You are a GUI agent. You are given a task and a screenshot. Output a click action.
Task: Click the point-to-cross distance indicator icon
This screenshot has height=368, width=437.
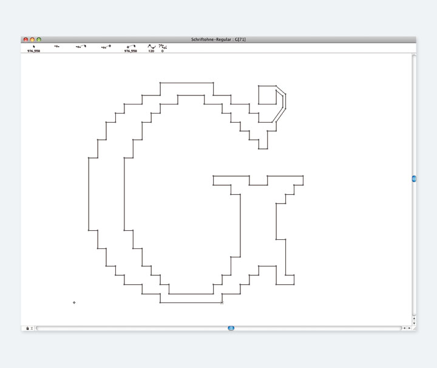[x=106, y=47]
